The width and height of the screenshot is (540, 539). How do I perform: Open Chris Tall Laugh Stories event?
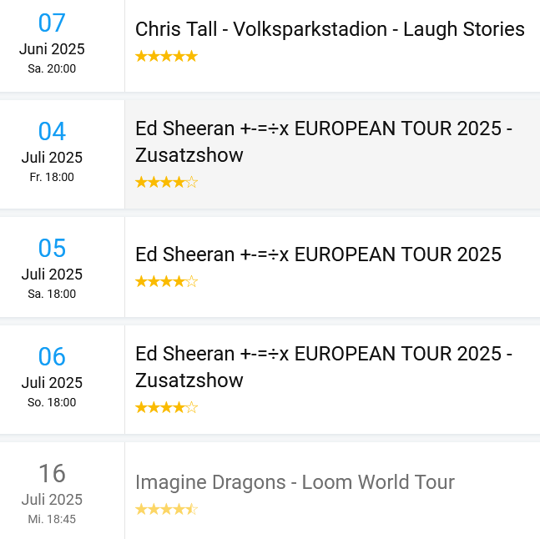330,29
